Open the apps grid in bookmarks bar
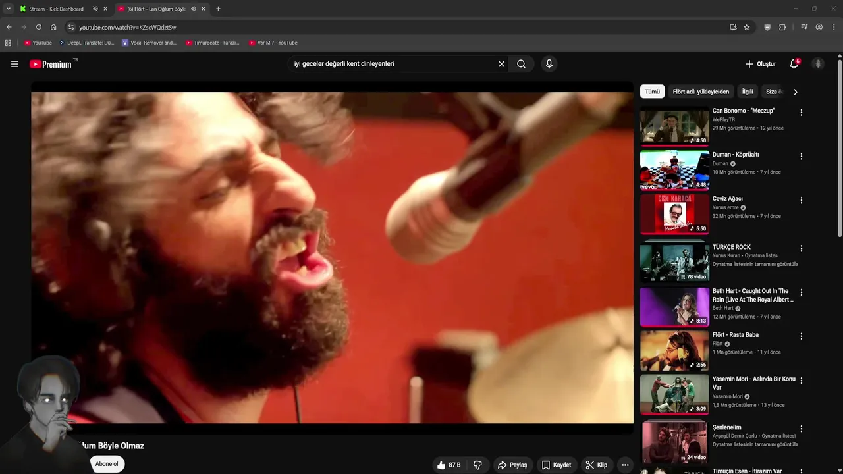Viewport: 843px width, 474px height. [x=8, y=43]
